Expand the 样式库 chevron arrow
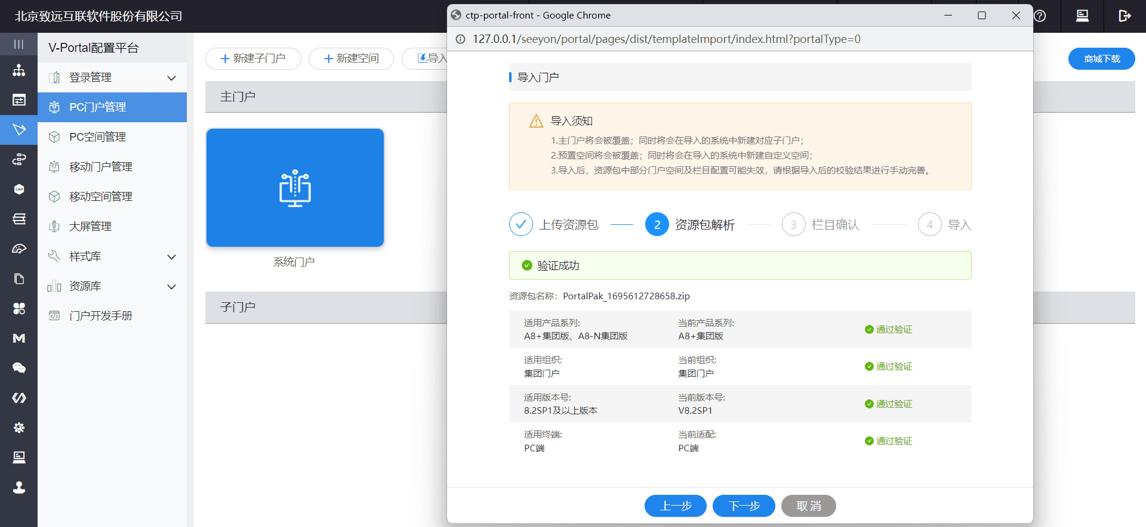Viewport: 1146px width, 527px height. pyautogui.click(x=172, y=257)
